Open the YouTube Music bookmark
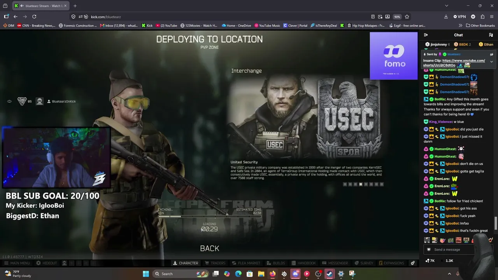 (x=267, y=26)
